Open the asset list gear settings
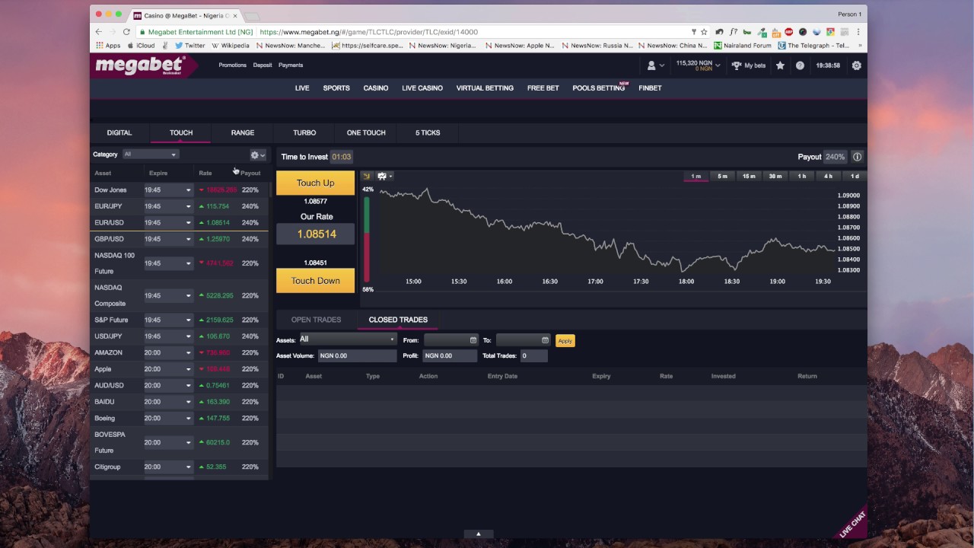 (258, 155)
